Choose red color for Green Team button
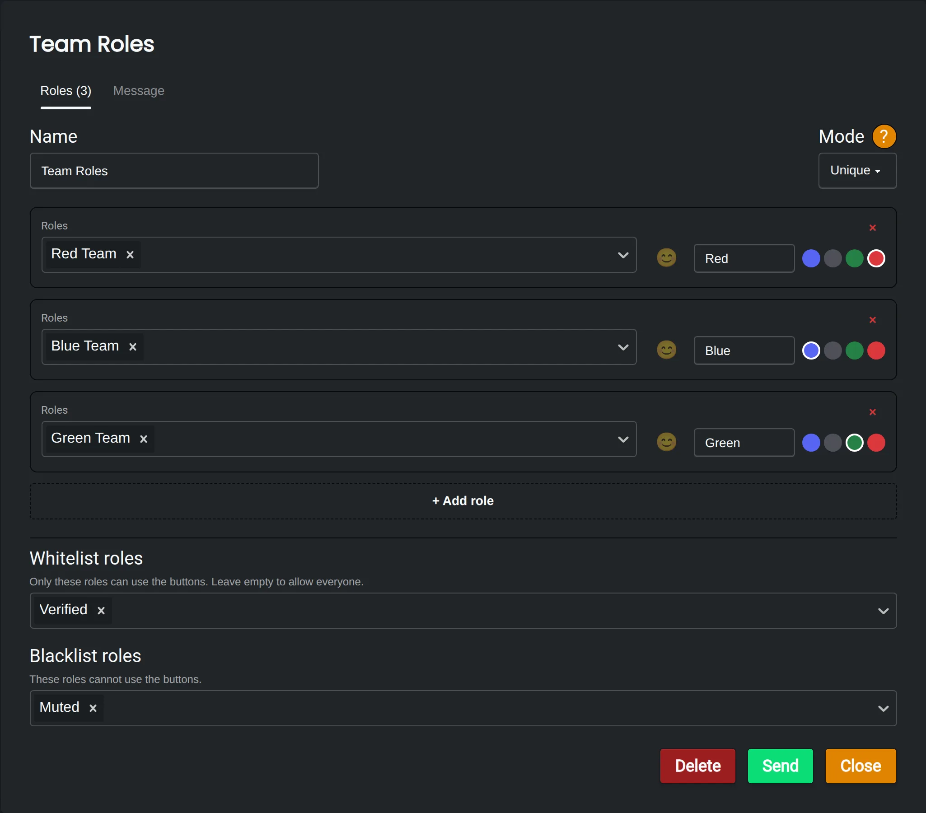The width and height of the screenshot is (926, 813). click(x=876, y=442)
